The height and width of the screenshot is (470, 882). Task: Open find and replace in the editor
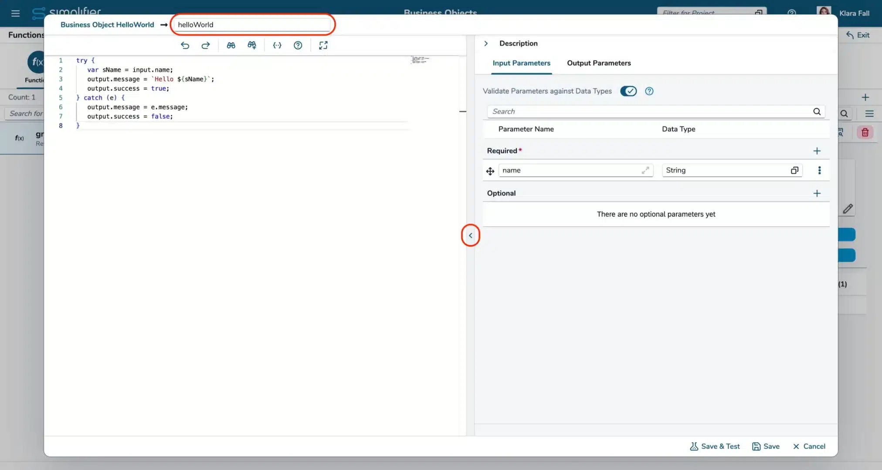click(x=252, y=45)
